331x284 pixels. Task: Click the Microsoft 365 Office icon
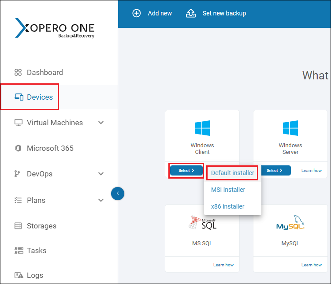point(18,148)
